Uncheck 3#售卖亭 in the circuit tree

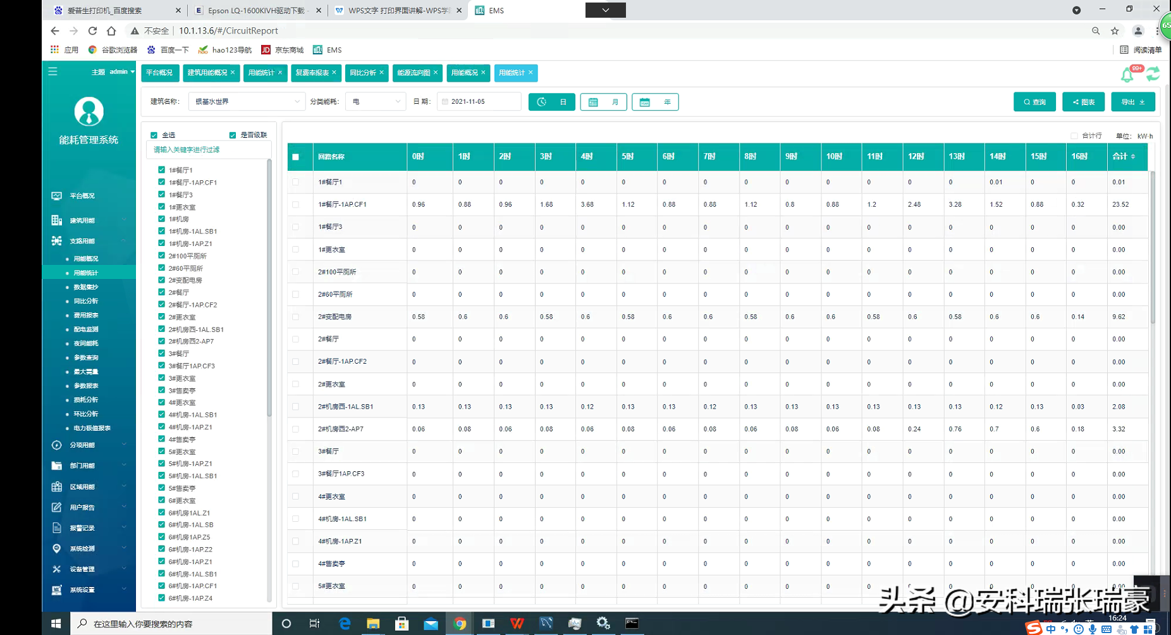(161, 390)
